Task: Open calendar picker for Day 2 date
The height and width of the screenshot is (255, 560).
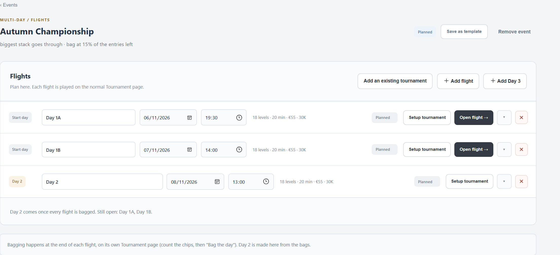Action: (x=217, y=182)
